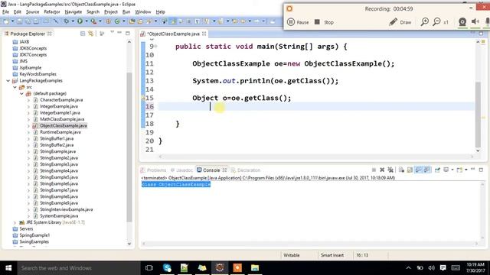Click the Debug bug toolbar icon
This screenshot has width=490, height=275.
coord(67,21)
